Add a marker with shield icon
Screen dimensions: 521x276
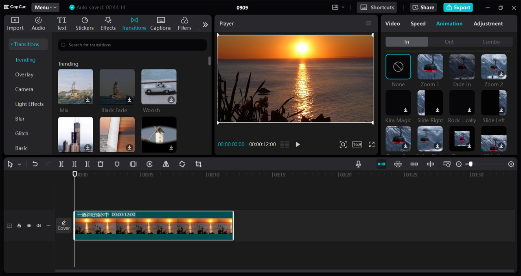(x=117, y=164)
